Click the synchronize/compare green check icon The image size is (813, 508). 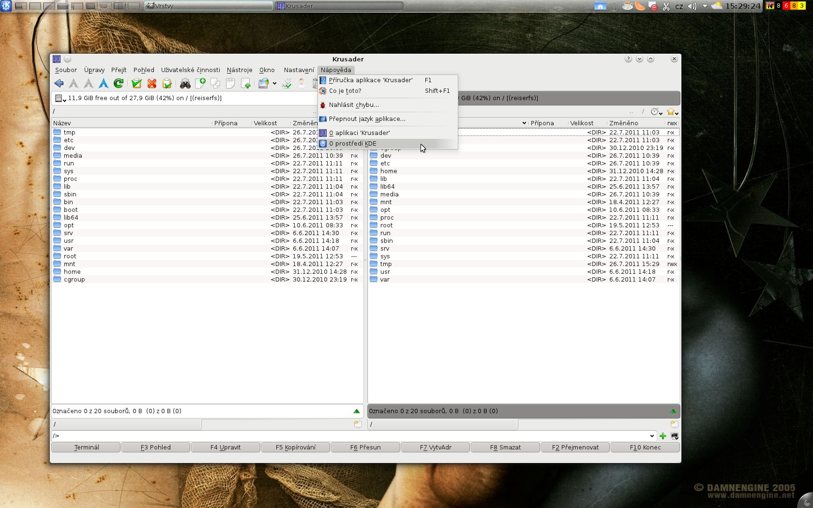point(286,83)
